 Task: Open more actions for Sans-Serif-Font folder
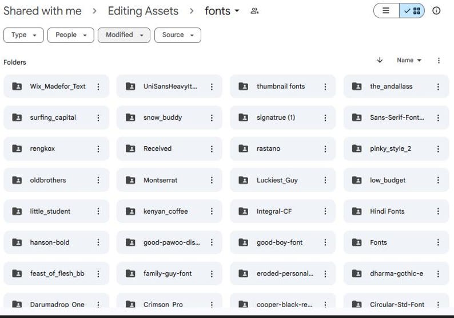point(438,117)
